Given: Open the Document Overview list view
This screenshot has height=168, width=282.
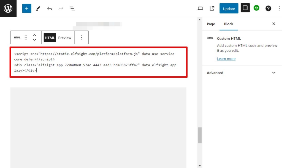Looking at the screenshot, I should click(x=72, y=8).
